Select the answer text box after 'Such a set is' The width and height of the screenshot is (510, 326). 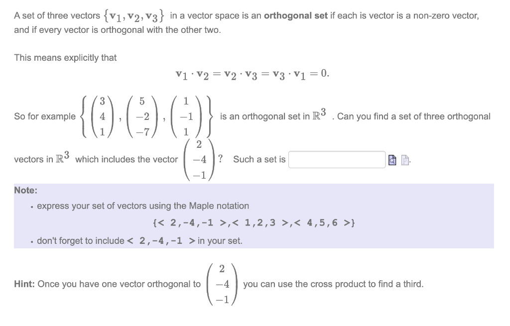point(337,159)
